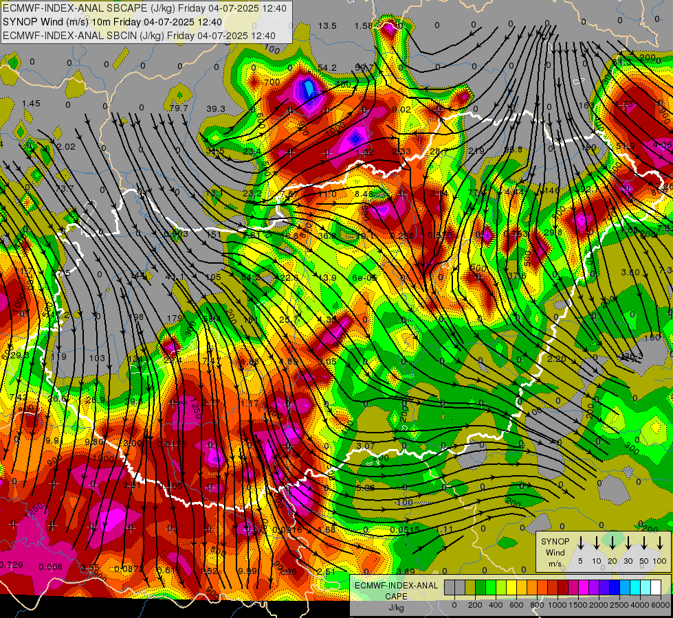Click the map value 2.51
Viewport: 673px width, 618px height.
pos(327,572)
